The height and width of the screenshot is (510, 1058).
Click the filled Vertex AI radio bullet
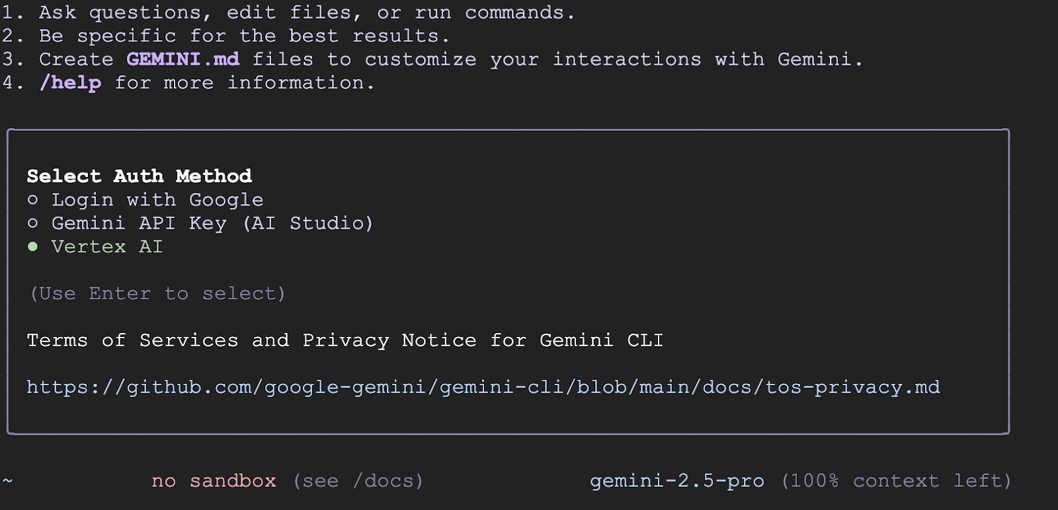point(32,246)
